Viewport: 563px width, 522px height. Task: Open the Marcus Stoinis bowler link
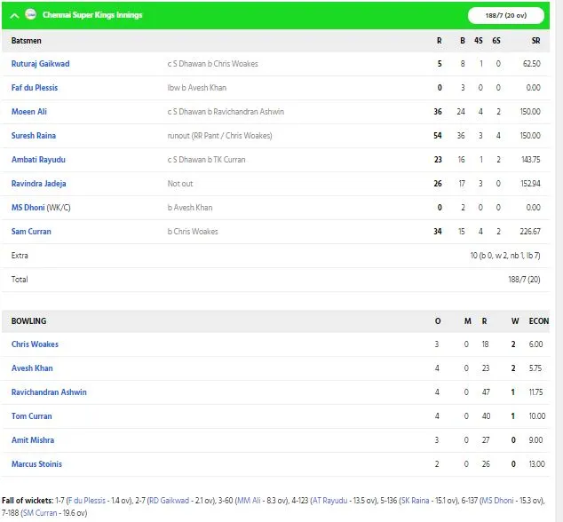(x=36, y=464)
